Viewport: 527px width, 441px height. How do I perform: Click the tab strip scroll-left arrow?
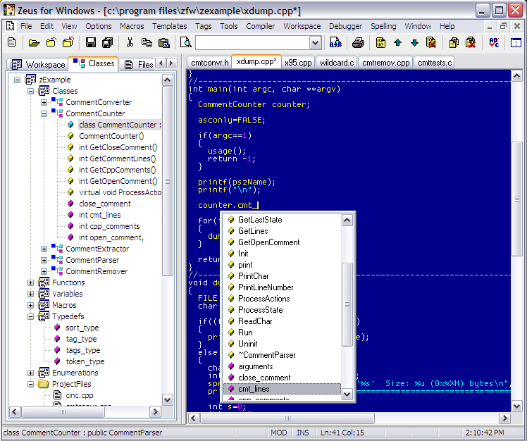pos(161,63)
